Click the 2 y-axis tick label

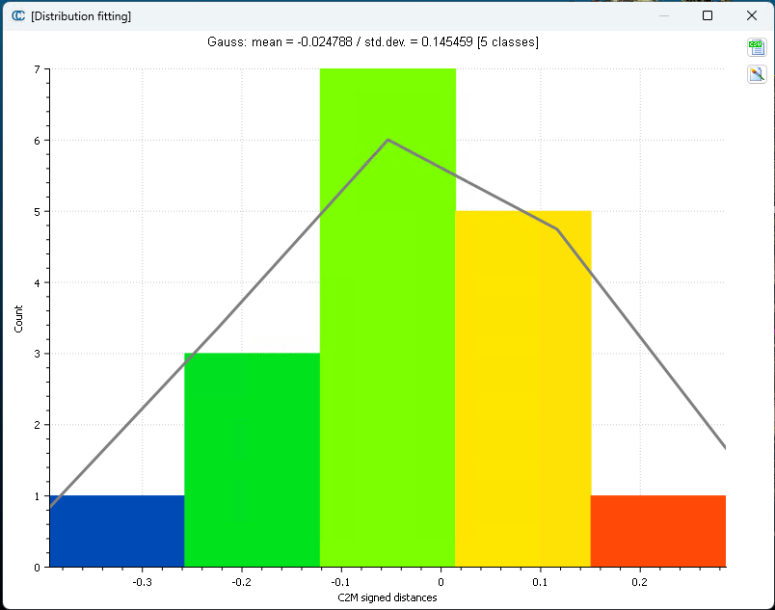pos(37,425)
